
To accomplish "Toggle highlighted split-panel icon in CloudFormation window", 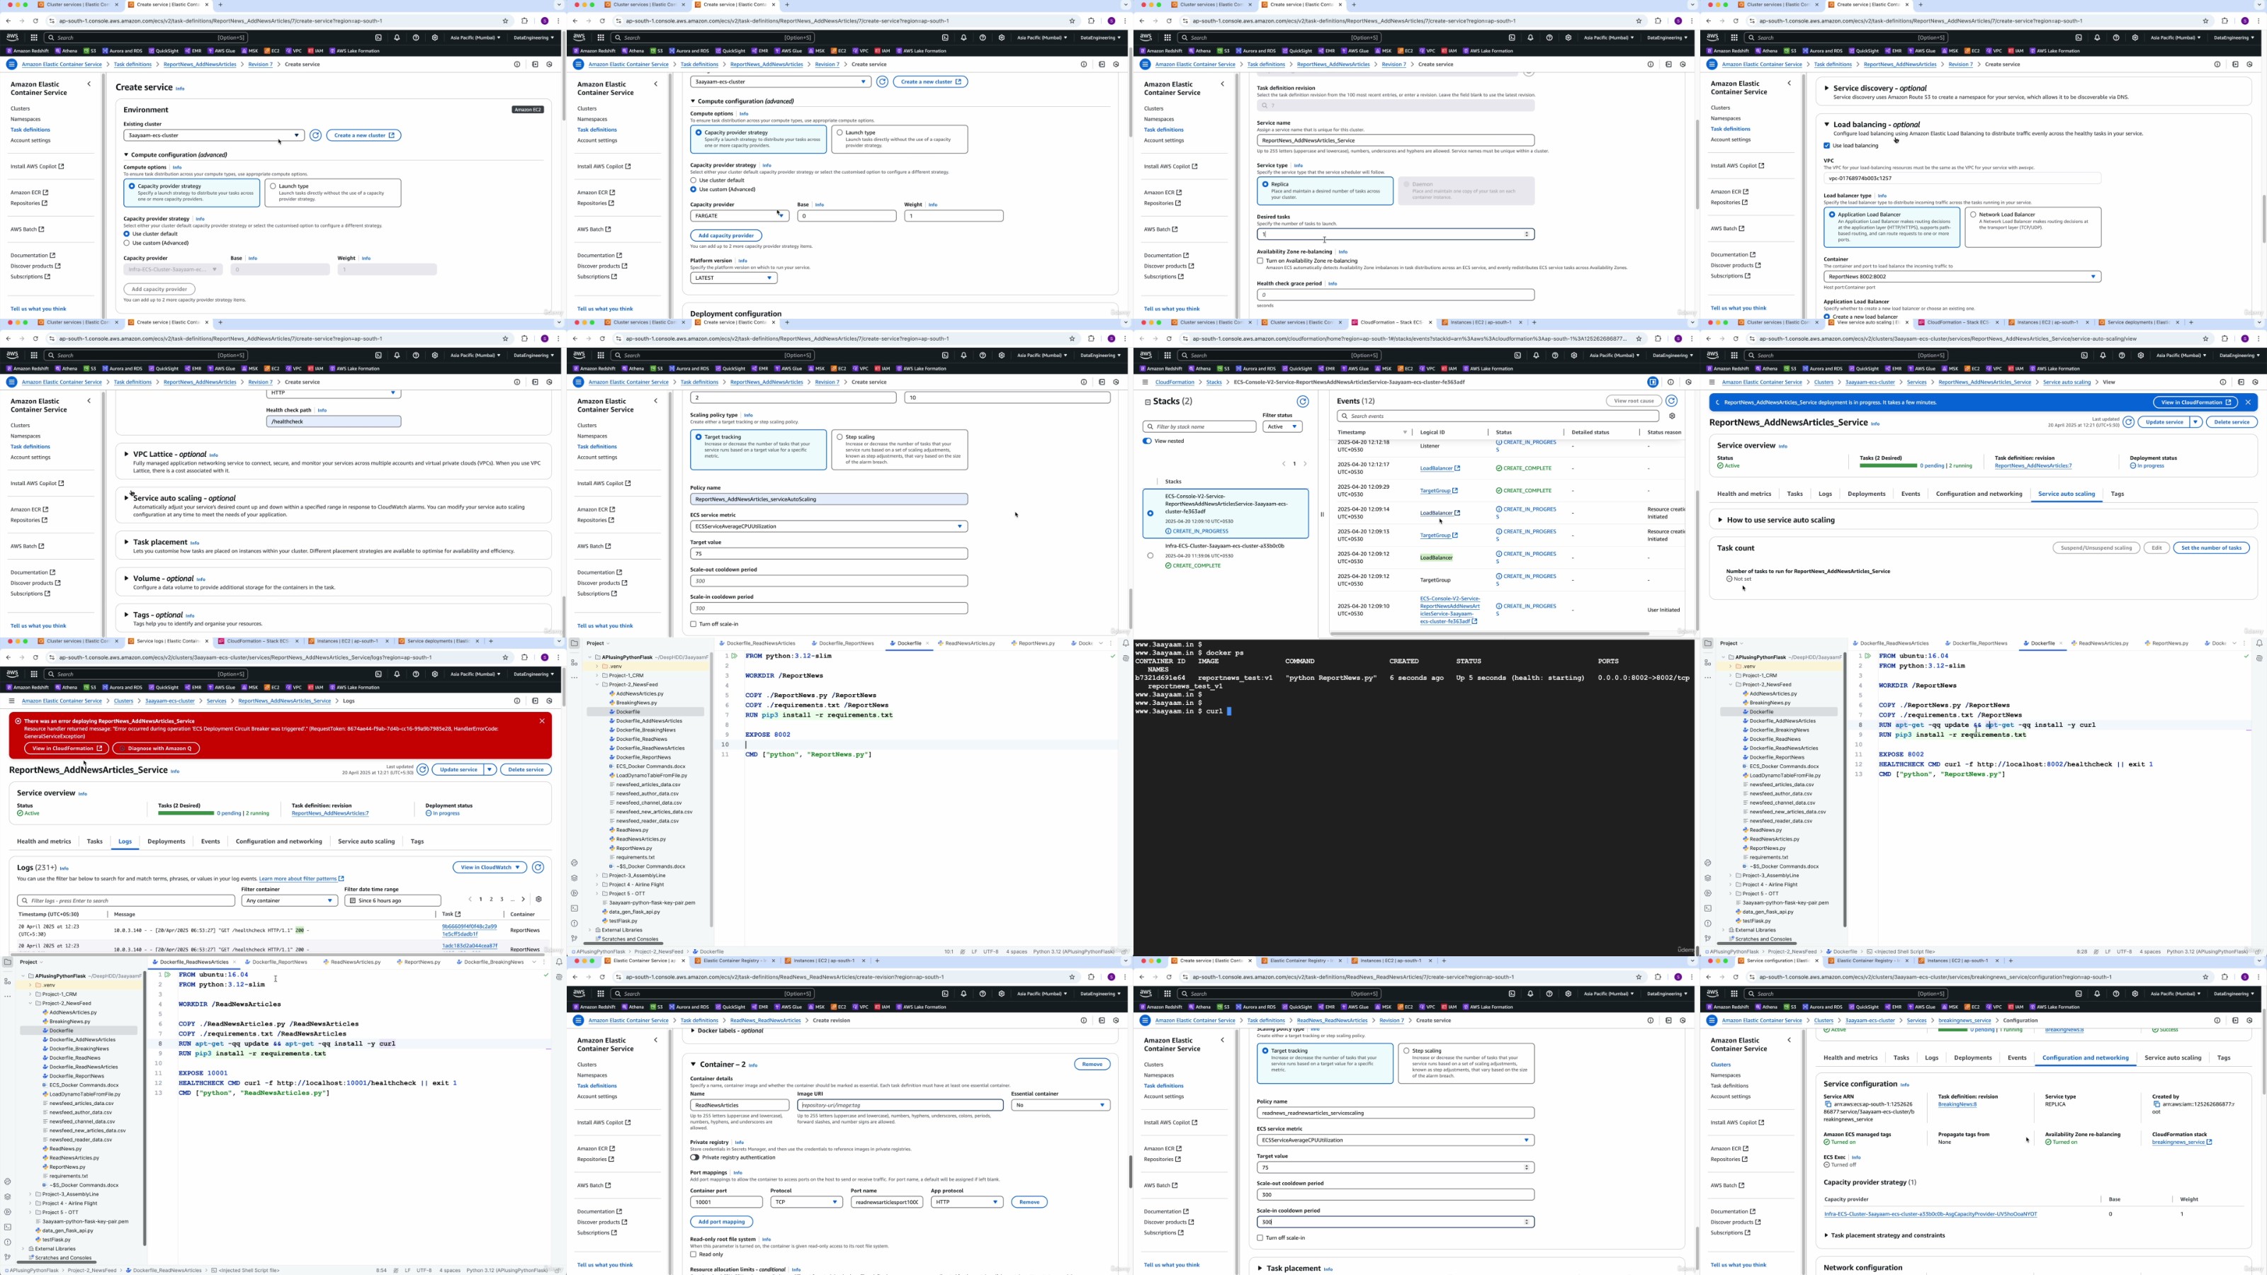I will [x=1653, y=382].
